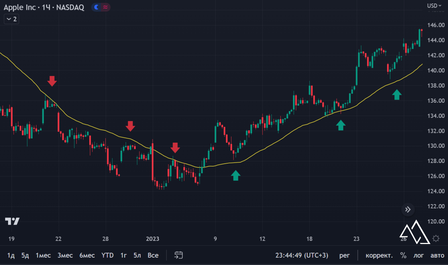Select the 1мес time range
This screenshot has height=265, width=448.
[43, 255]
